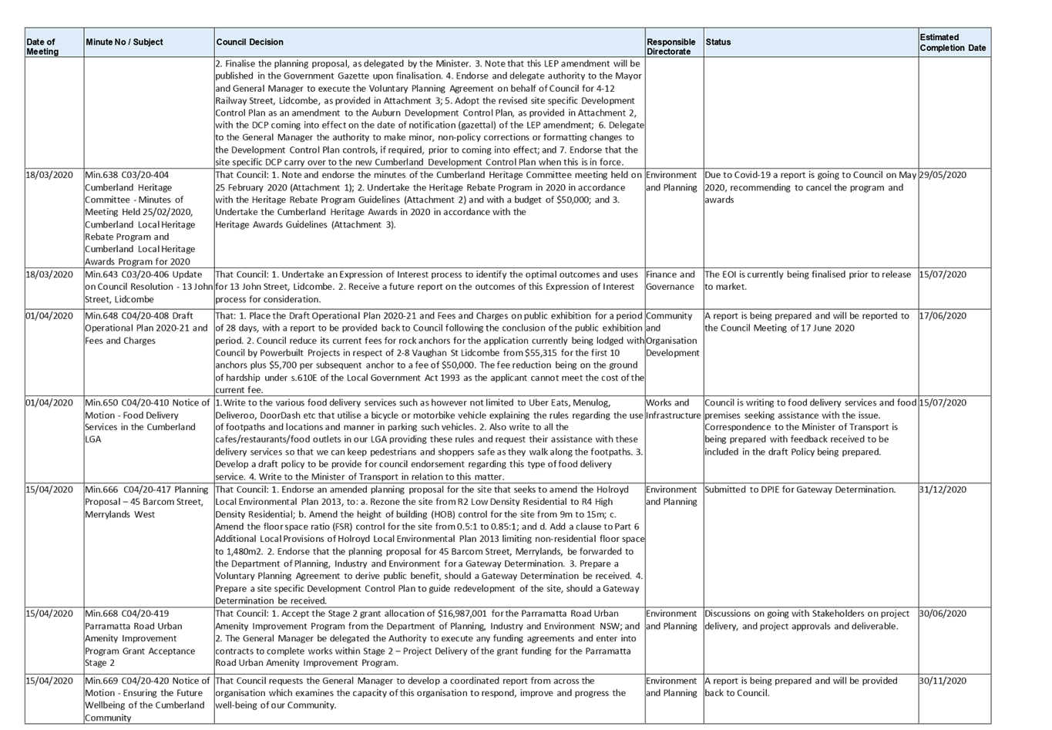Click completion date 30/11/2020

coord(943,681)
